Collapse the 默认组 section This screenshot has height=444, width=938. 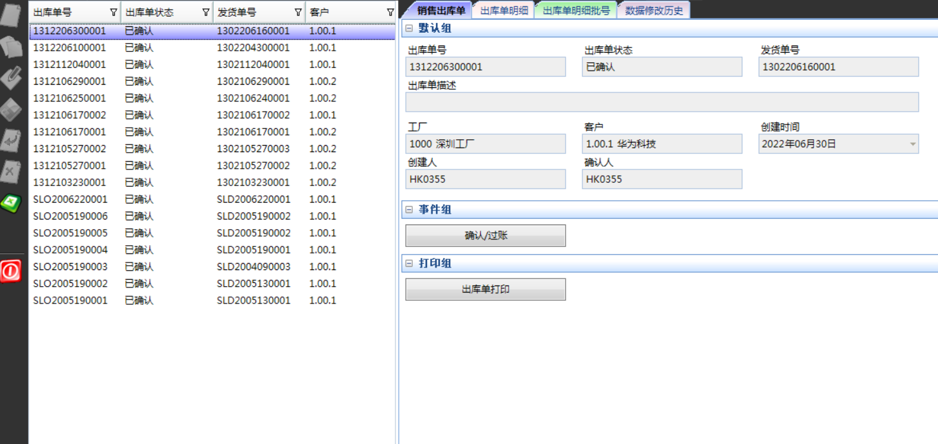pyautogui.click(x=409, y=29)
